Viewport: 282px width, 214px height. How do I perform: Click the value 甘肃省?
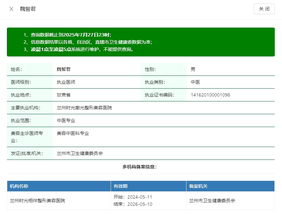(x=64, y=95)
